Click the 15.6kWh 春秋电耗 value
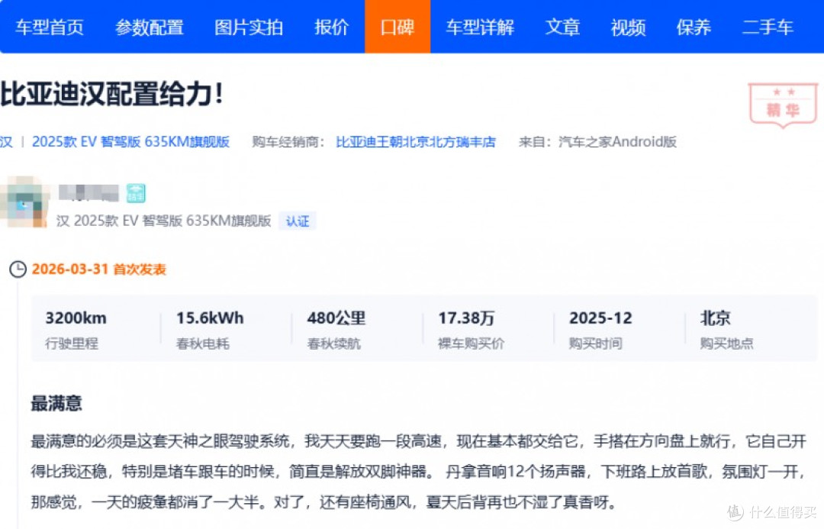 point(210,318)
